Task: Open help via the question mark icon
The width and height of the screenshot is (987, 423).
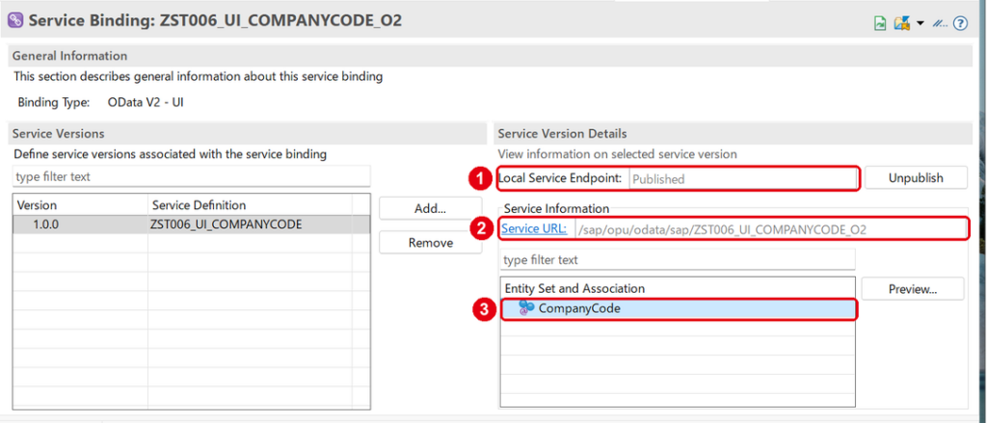Action: point(960,23)
